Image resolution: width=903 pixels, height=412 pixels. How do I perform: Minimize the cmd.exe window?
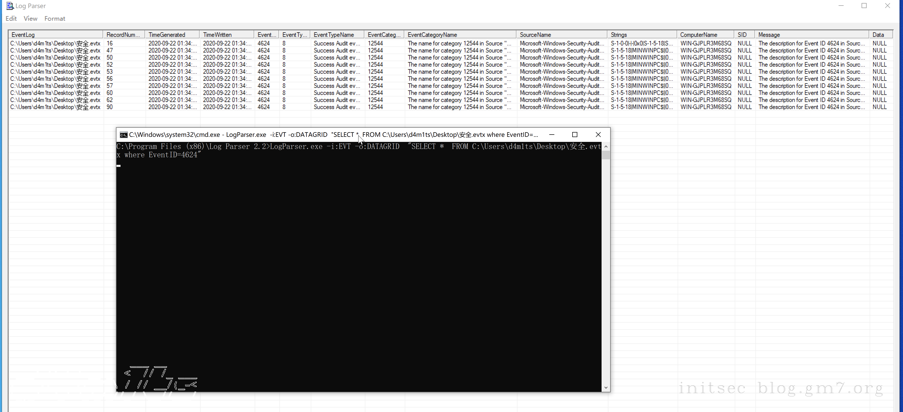tap(551, 135)
